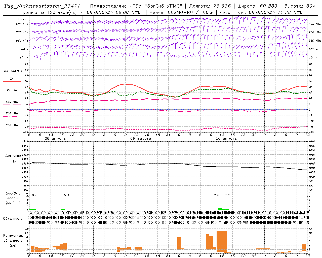The image size is (322, 258).
Task: Click the 850 гПа temperature legend label
Action: point(12,102)
